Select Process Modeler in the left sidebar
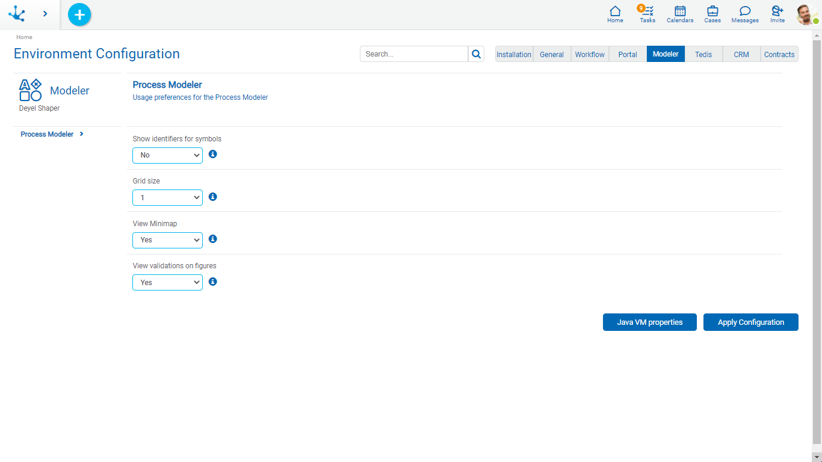Image resolution: width=822 pixels, height=462 pixels. pyautogui.click(x=48, y=134)
